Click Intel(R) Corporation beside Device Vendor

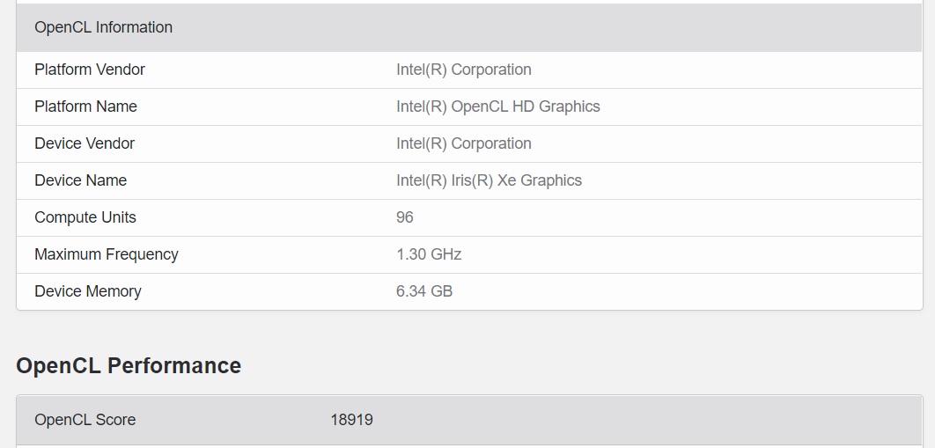click(x=464, y=143)
